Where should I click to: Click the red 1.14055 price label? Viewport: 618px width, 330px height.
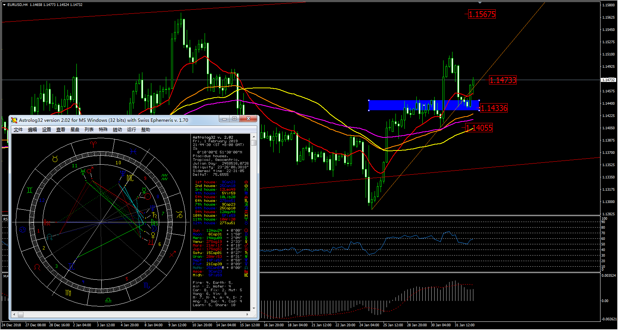(x=479, y=128)
